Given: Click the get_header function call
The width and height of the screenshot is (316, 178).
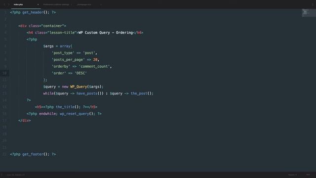Looking at the screenshot, I should point(33,12).
